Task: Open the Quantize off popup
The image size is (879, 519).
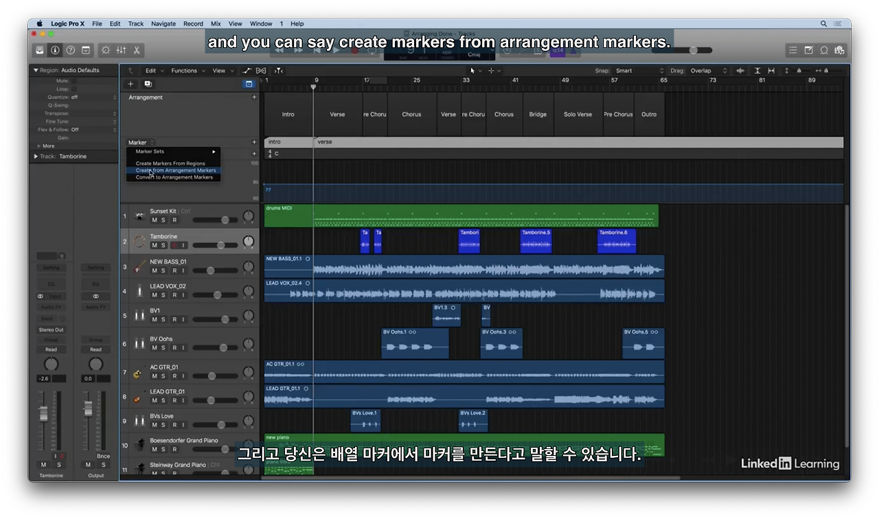Action: 93,97
